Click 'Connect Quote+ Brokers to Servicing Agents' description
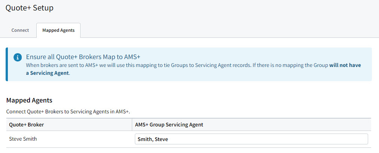The image size is (379, 153). (68, 112)
